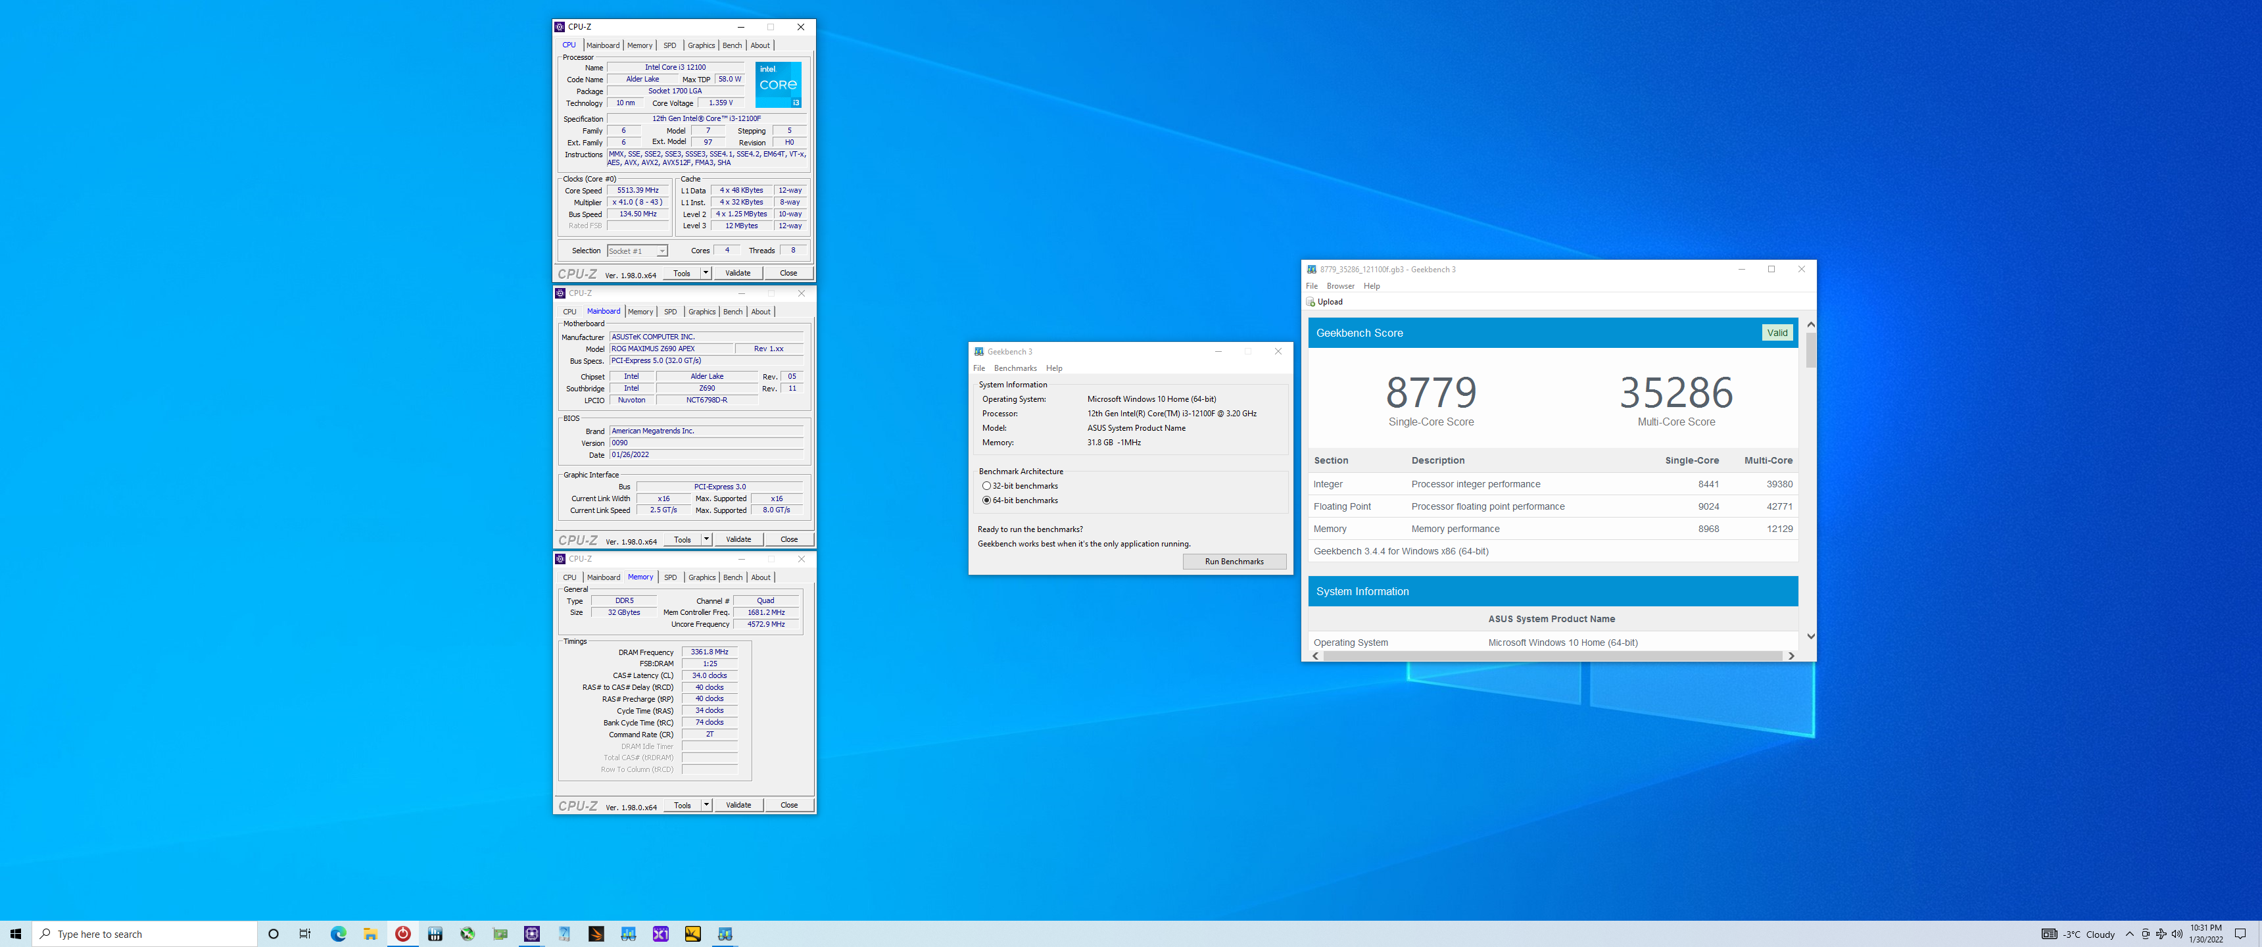Click the black-and-orange app icon on taskbar
The width and height of the screenshot is (2262, 947).
(x=596, y=934)
